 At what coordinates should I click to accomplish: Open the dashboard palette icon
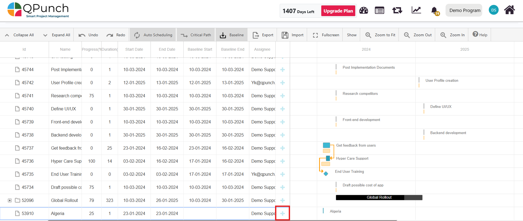(363, 11)
